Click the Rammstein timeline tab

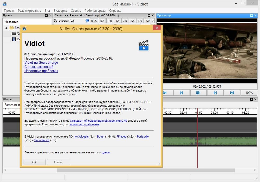point(12,105)
